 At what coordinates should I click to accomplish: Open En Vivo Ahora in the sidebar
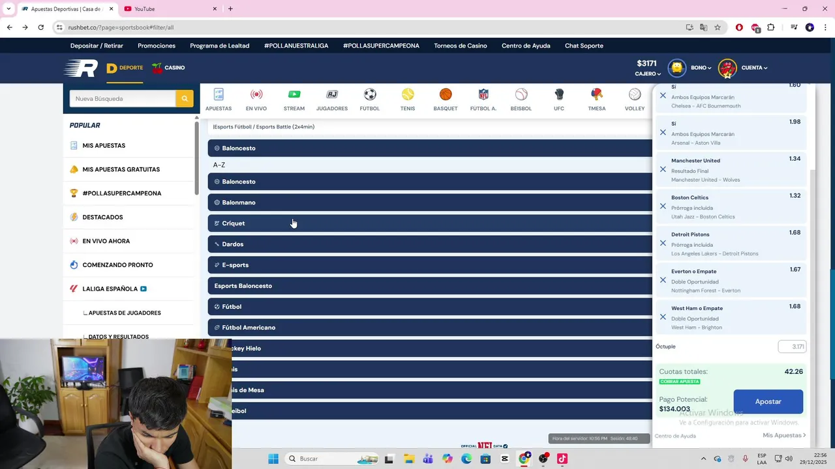tap(106, 241)
